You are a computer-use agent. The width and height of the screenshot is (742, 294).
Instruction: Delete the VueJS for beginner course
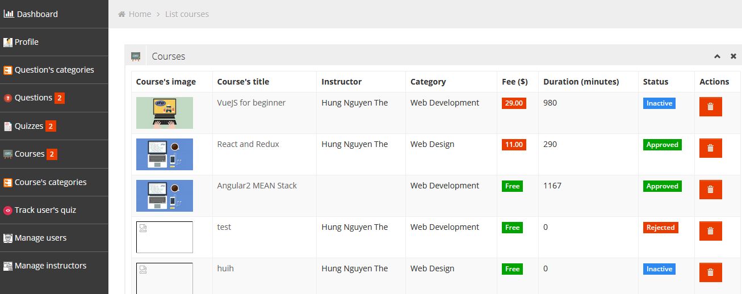coord(710,107)
